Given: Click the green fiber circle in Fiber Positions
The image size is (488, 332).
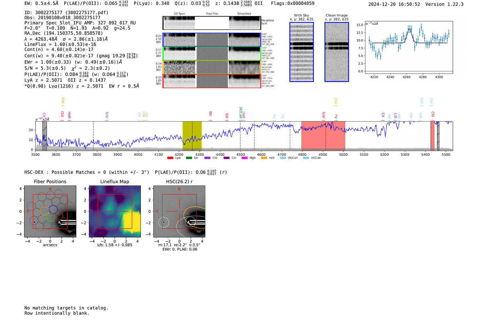Looking at the screenshot, I should [x=50, y=217].
